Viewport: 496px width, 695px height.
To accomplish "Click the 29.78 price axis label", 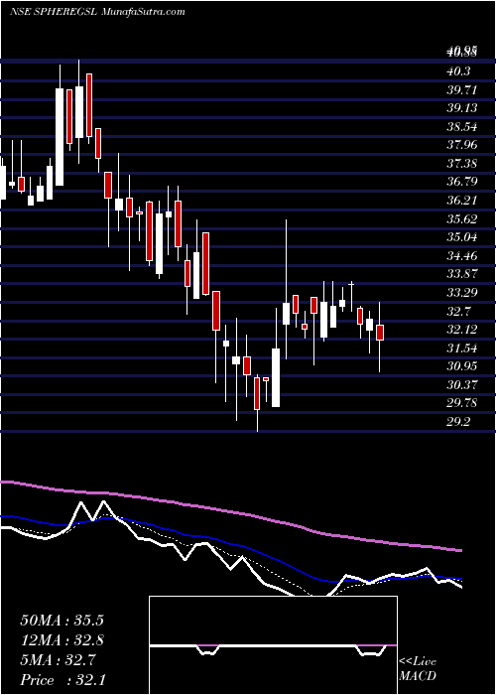I will [461, 403].
